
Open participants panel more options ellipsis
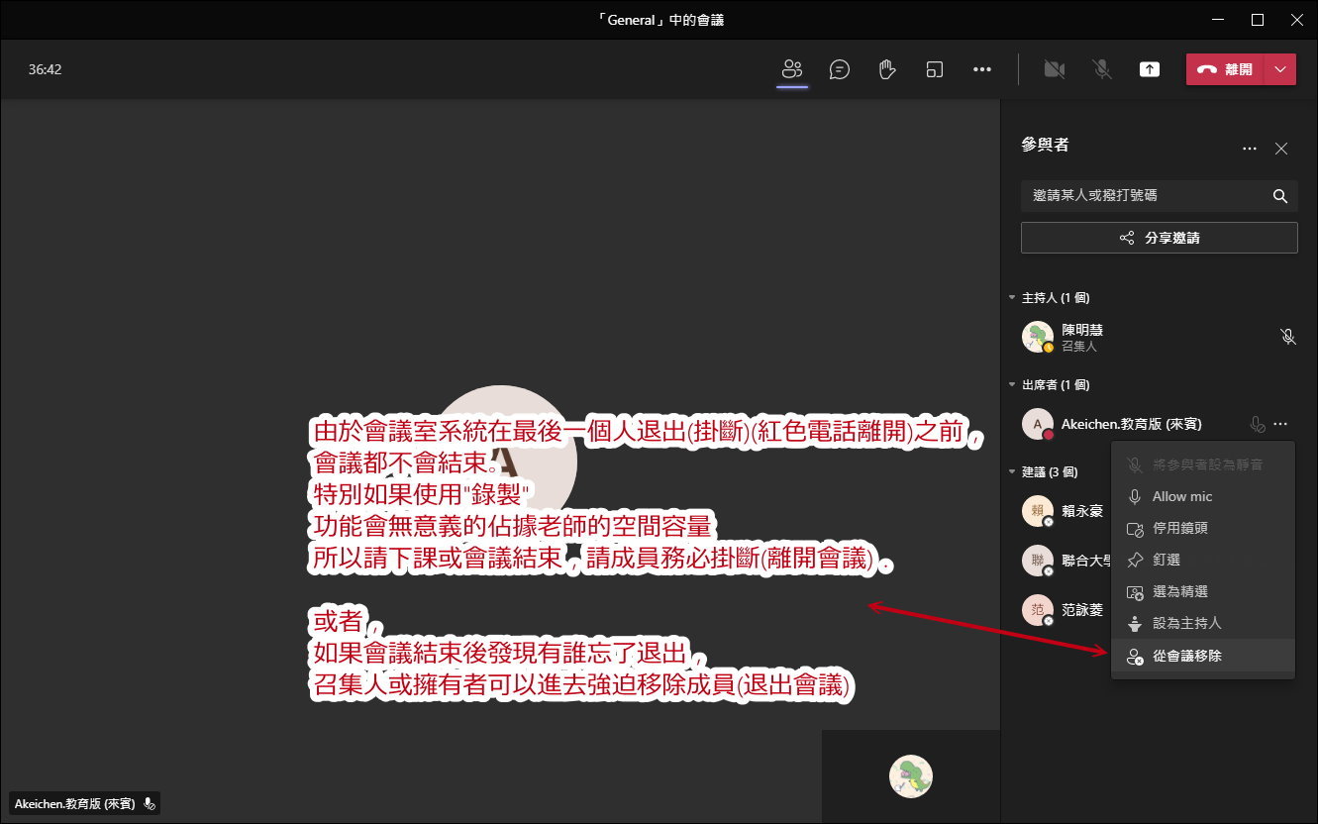tap(1250, 149)
